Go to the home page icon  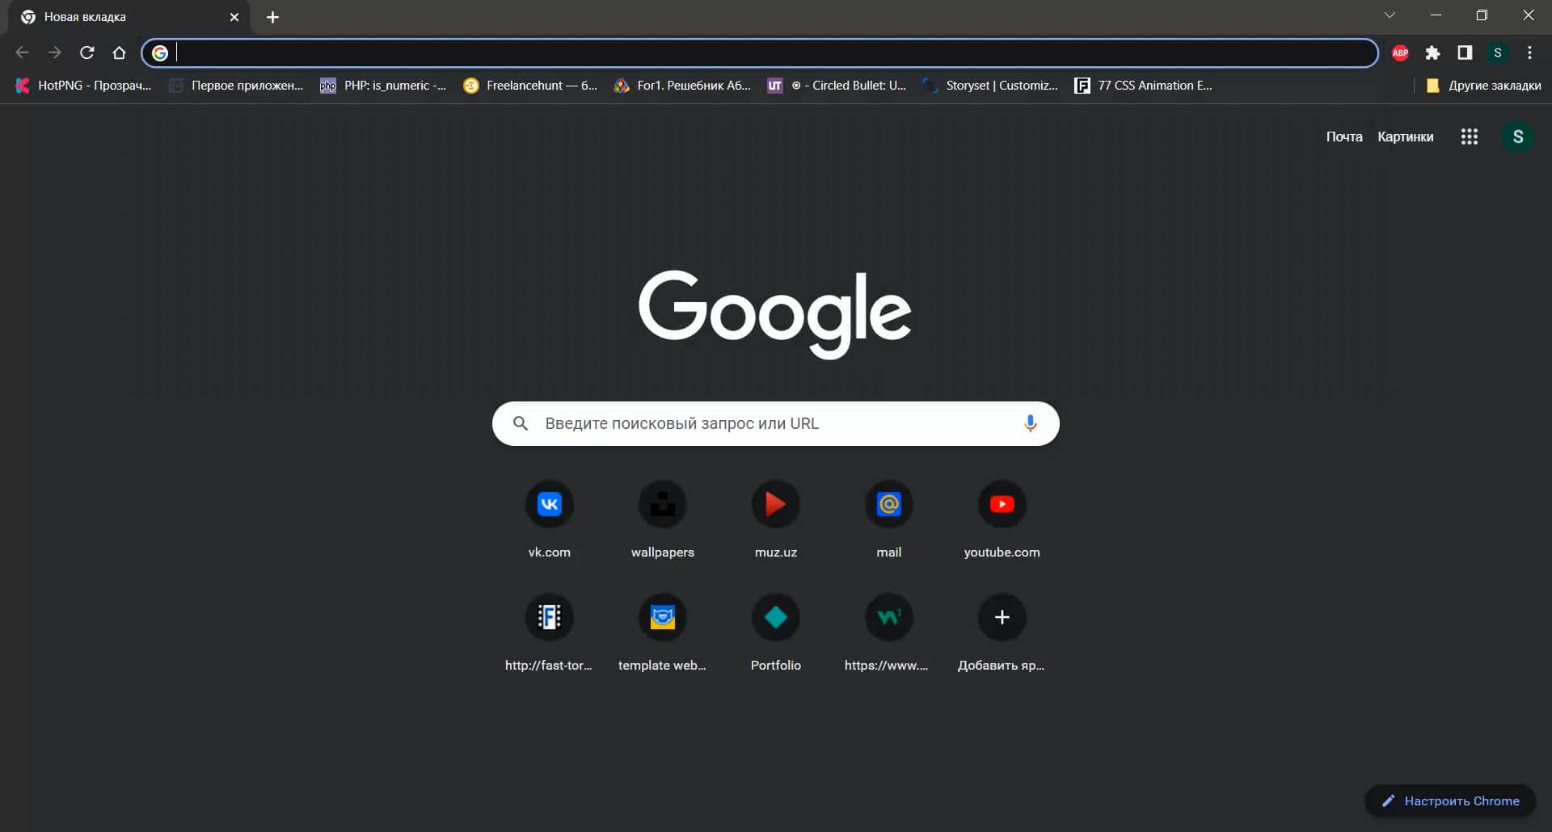point(120,53)
